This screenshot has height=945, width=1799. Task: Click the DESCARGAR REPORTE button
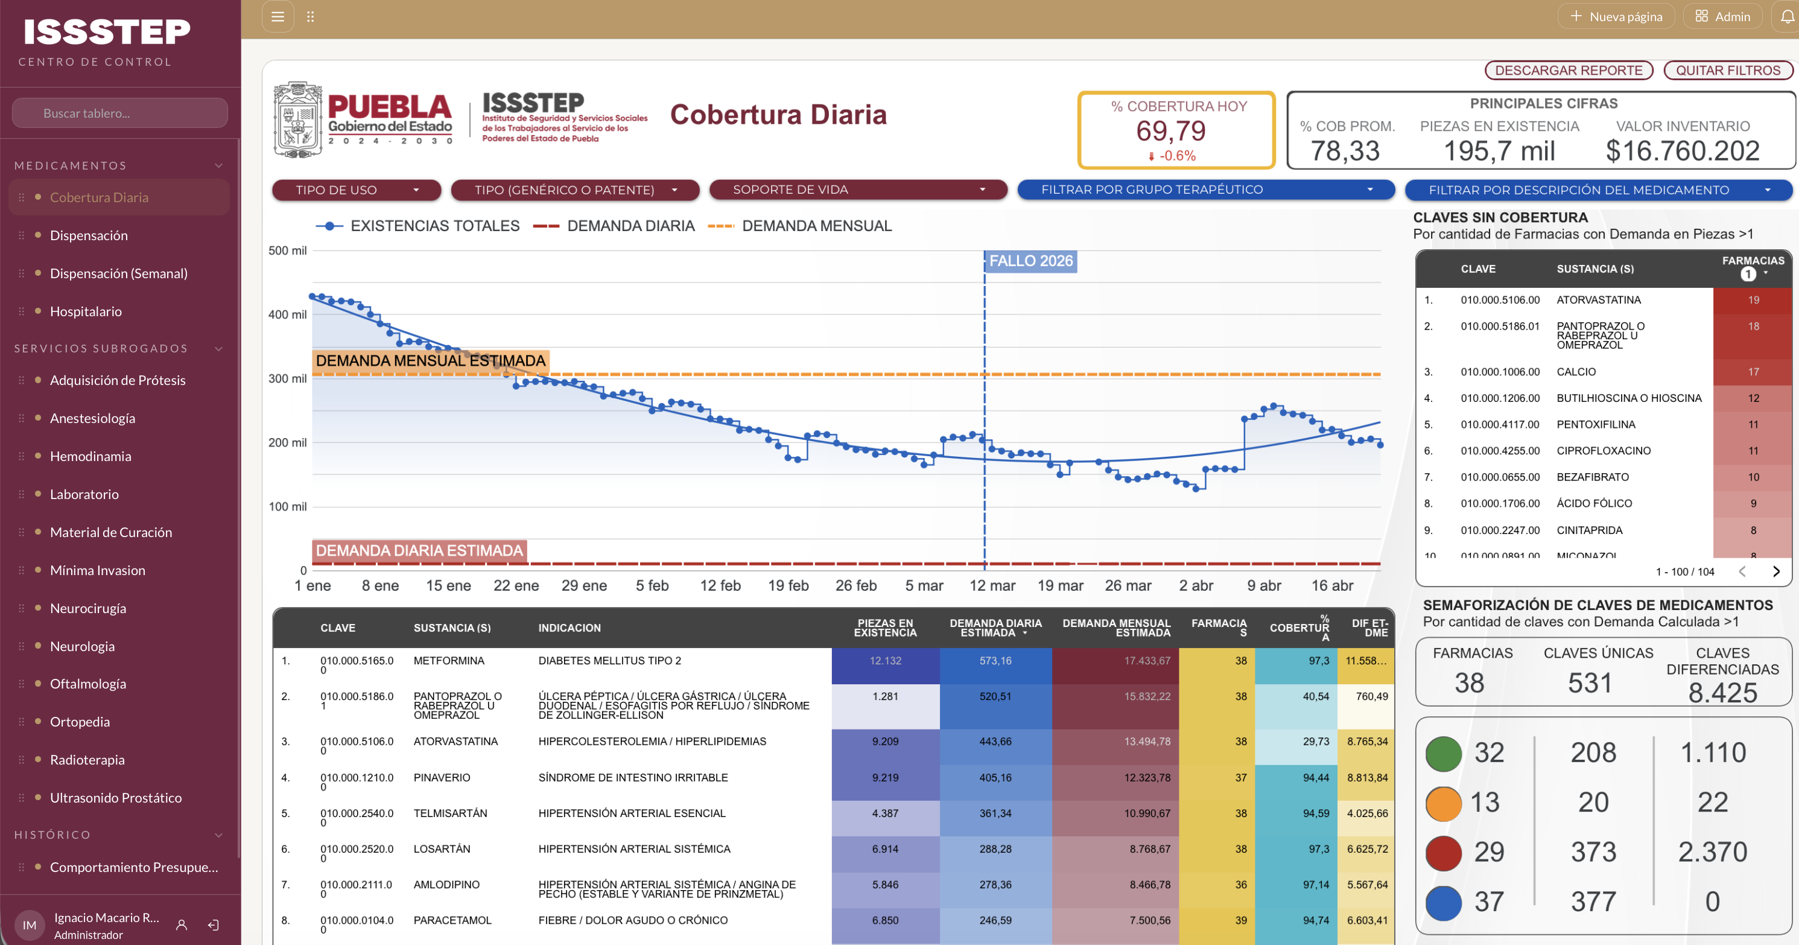click(x=1569, y=71)
